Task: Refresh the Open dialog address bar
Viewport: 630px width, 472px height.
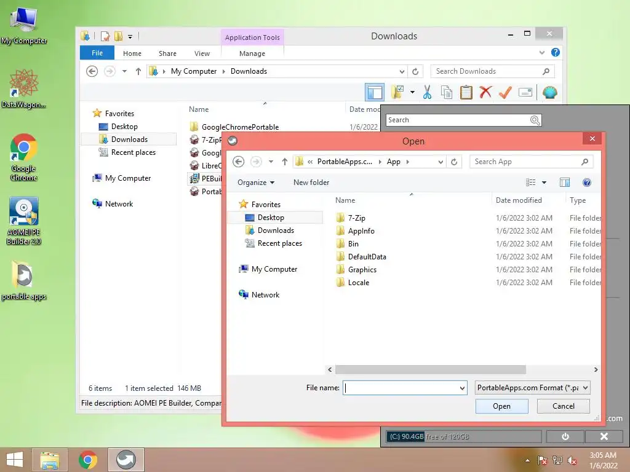Action: (x=454, y=162)
